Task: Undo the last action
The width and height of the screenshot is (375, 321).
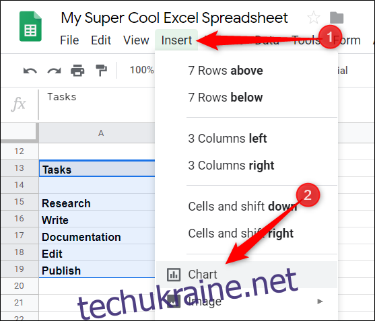Action: point(30,71)
